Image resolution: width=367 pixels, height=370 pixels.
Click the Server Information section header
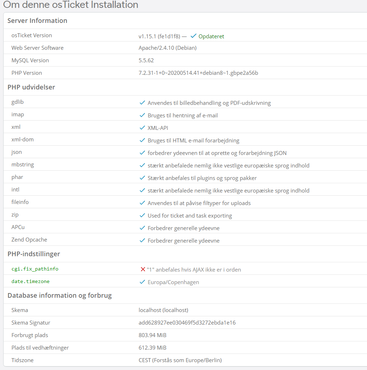coord(37,20)
